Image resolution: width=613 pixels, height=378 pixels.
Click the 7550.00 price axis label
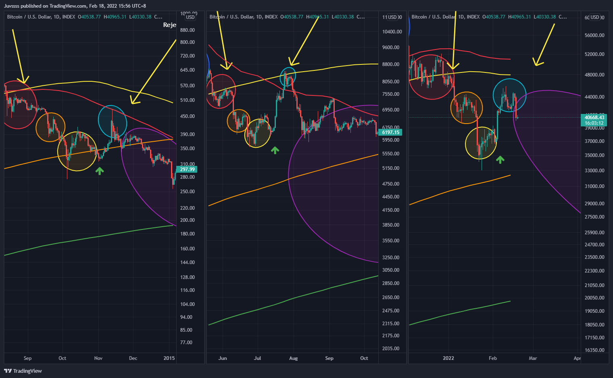click(391, 94)
